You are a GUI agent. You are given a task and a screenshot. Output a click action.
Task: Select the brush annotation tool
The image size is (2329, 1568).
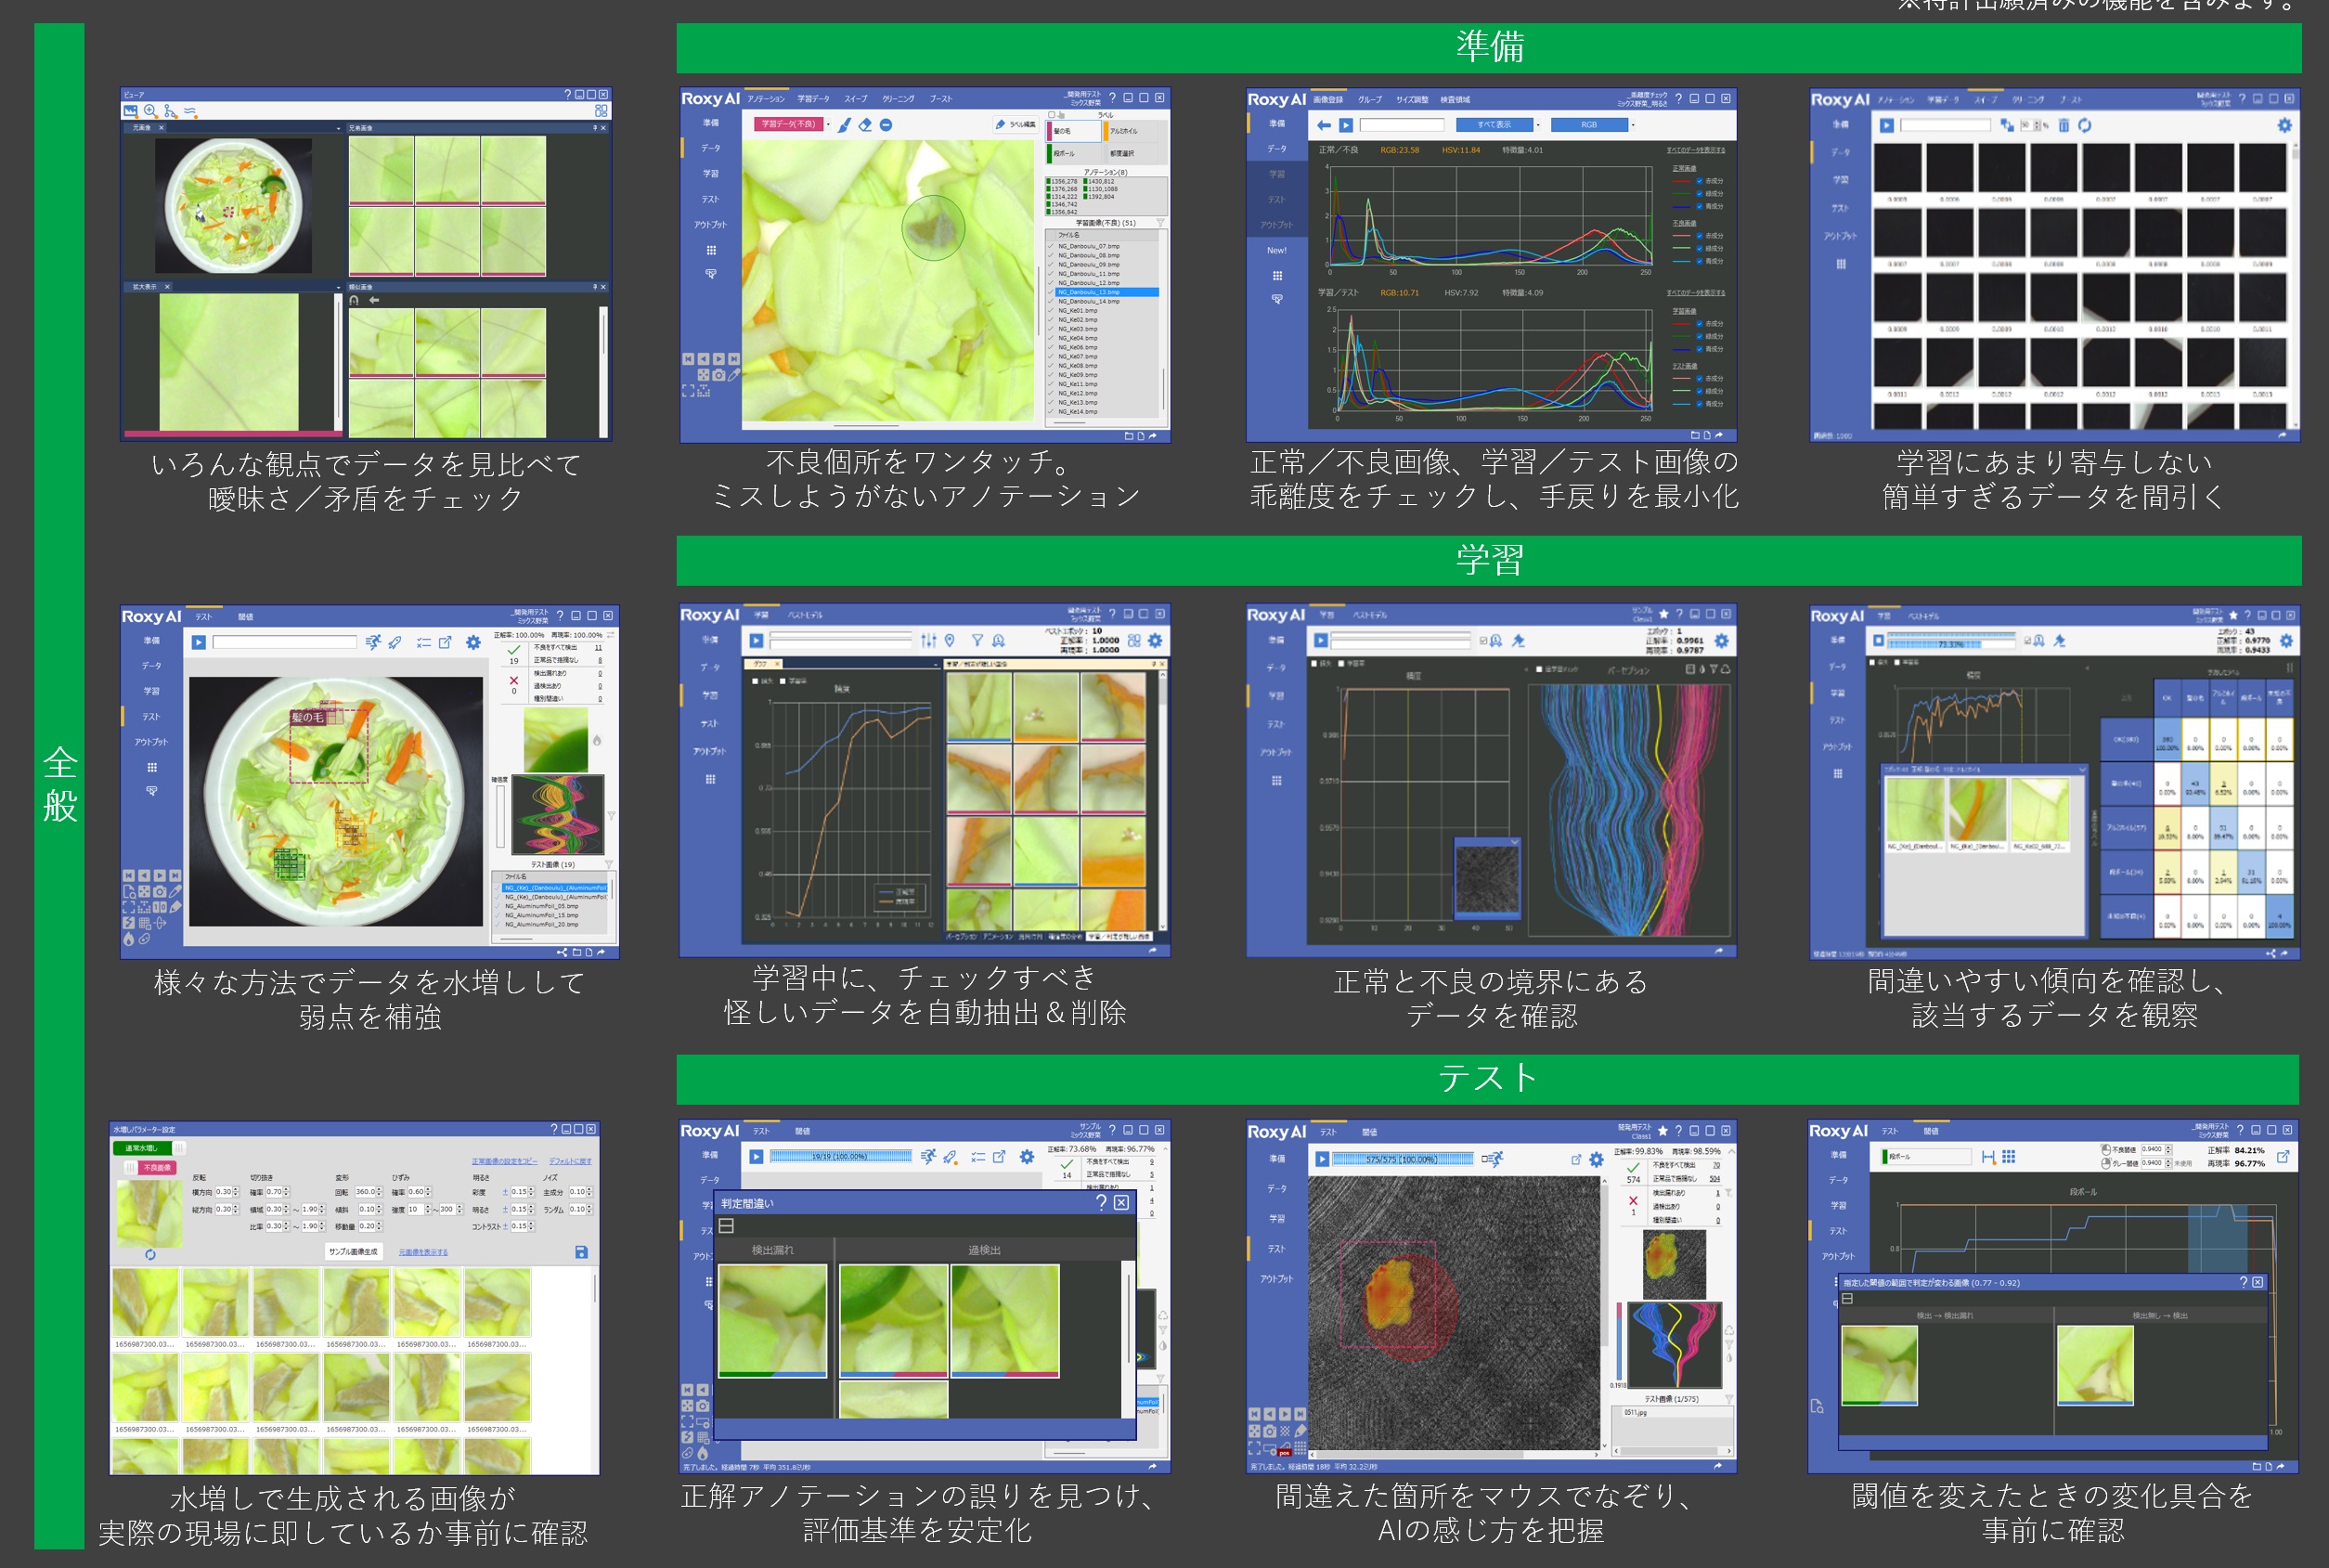(844, 125)
